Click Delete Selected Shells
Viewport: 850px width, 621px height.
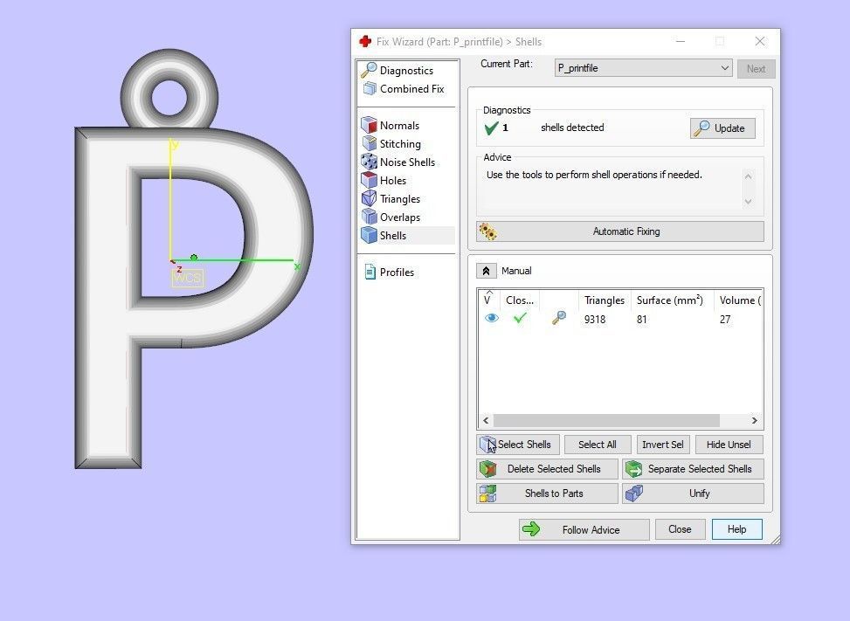[x=547, y=469]
